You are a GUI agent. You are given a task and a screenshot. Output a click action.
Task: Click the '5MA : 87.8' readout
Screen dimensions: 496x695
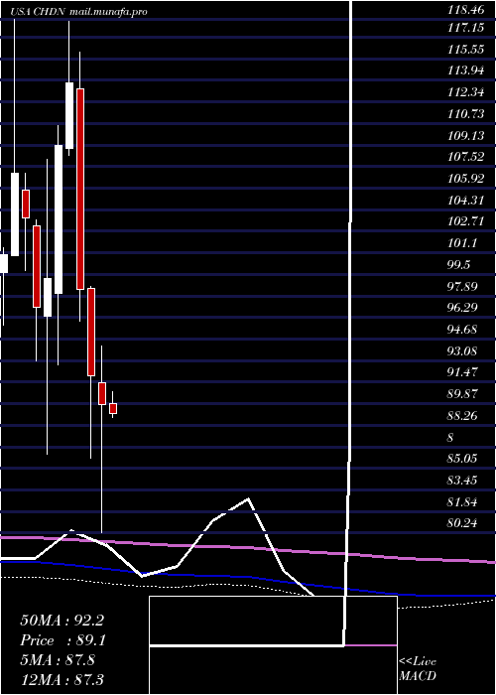tap(58, 660)
